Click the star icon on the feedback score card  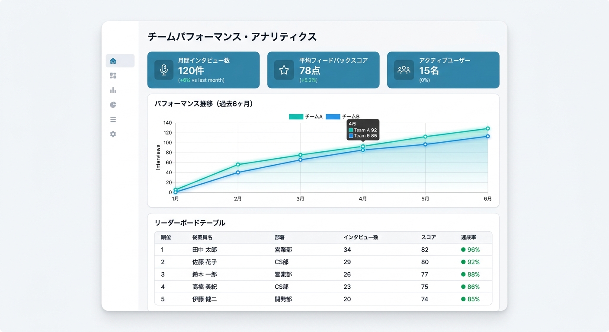pyautogui.click(x=284, y=70)
